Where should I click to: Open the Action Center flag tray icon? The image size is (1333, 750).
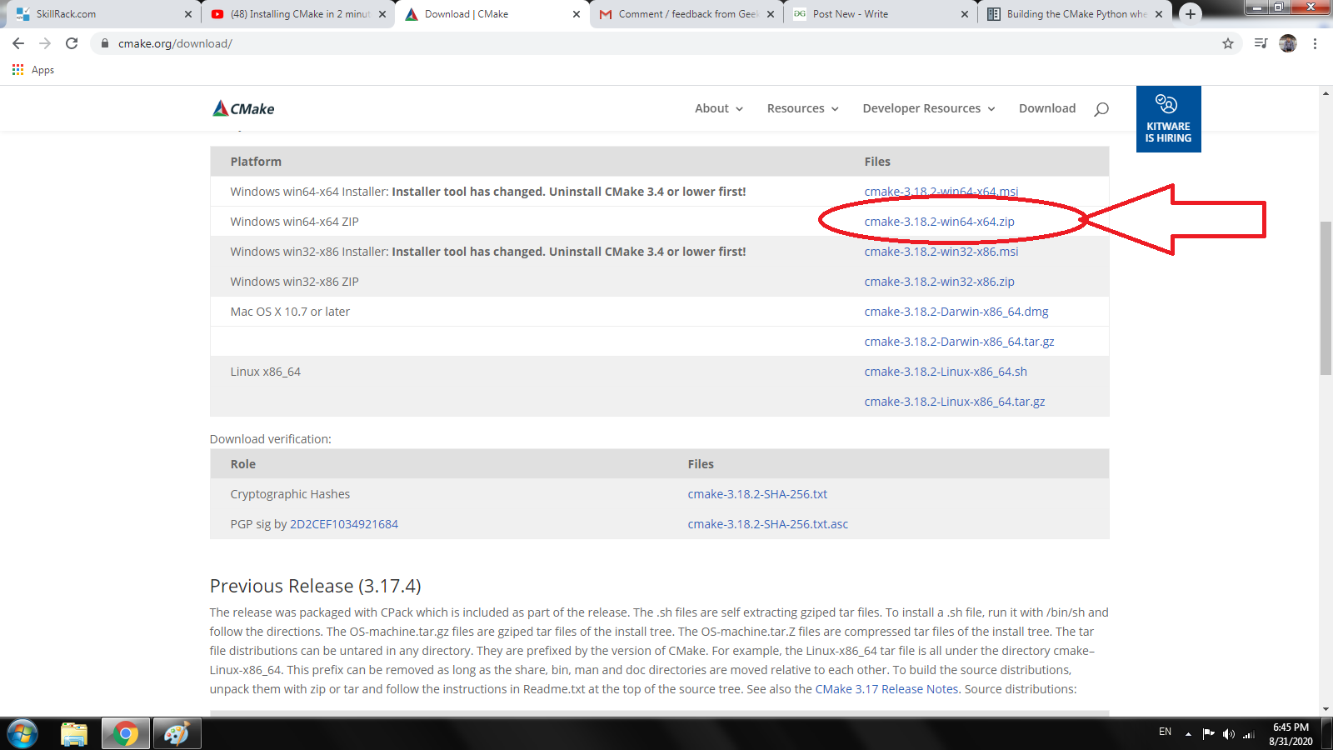point(1208,734)
